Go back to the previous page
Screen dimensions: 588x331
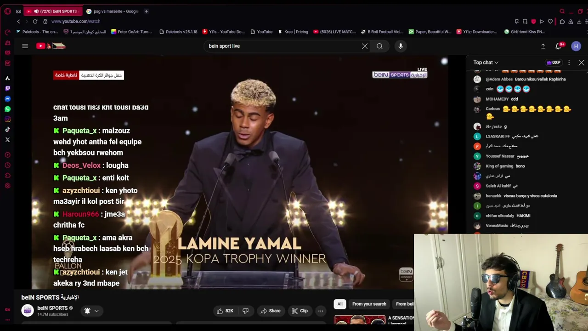point(18,21)
